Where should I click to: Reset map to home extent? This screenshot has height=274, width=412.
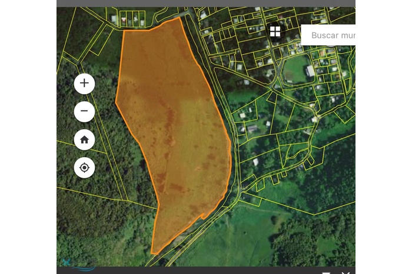coord(84,139)
